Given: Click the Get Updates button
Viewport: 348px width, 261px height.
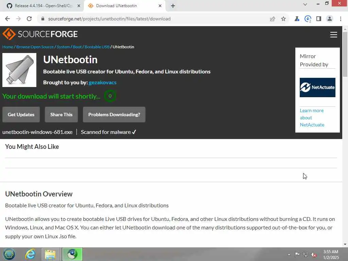Looking at the screenshot, I should click(21, 115).
